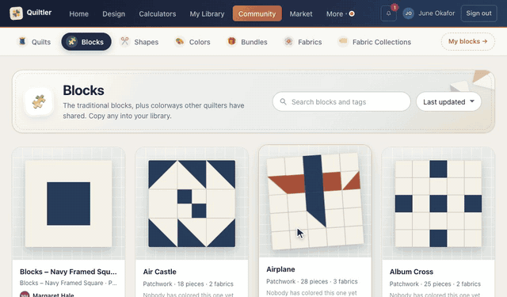Open the notifications bell
This screenshot has width=507, height=297.
389,13
